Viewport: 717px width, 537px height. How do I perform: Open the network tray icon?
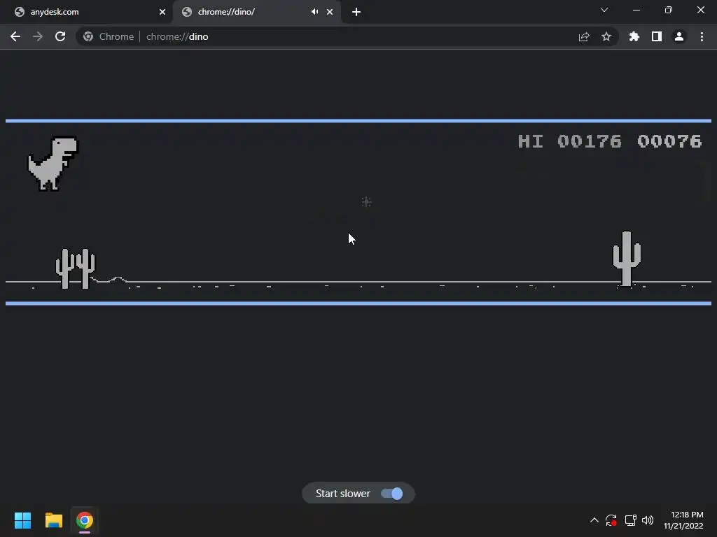(x=631, y=520)
